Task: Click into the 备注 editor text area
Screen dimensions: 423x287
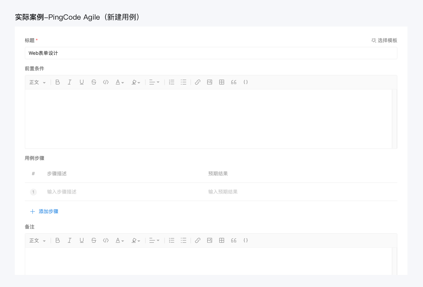Action: (x=208, y=261)
